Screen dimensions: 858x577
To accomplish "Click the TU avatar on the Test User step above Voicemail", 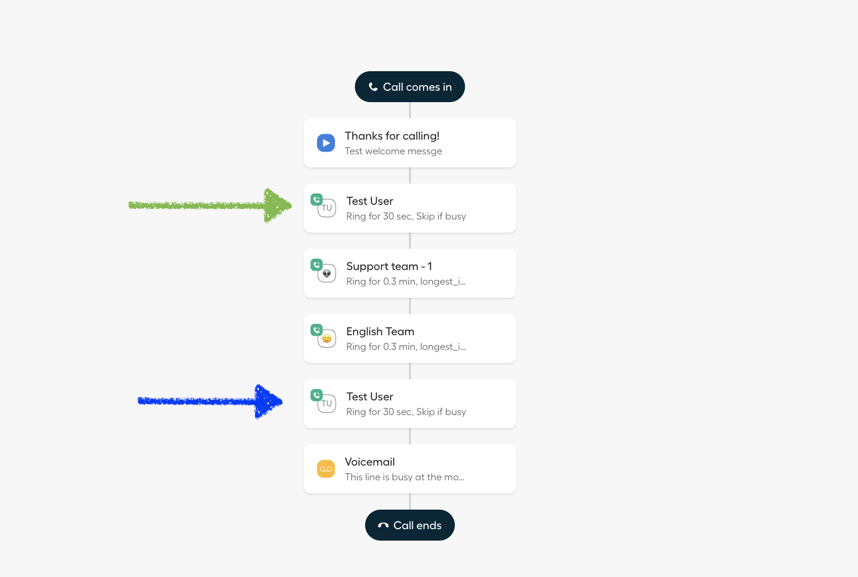I will click(x=327, y=404).
